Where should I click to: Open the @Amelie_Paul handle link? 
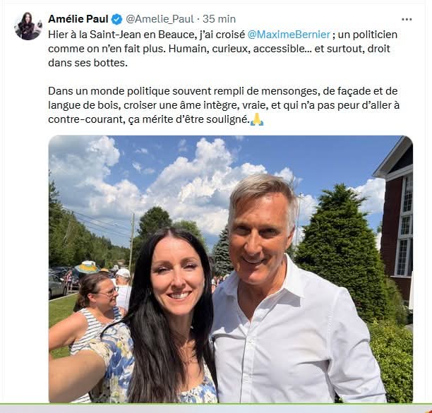pyautogui.click(x=160, y=19)
